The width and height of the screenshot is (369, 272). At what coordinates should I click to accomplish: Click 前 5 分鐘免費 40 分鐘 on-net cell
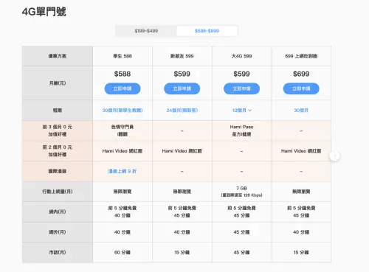click(x=123, y=212)
